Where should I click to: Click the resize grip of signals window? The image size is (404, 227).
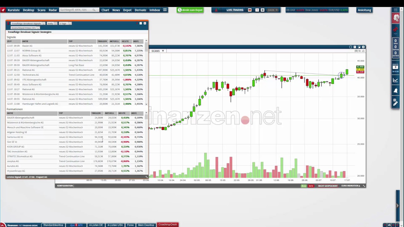pyautogui.click(x=146, y=177)
